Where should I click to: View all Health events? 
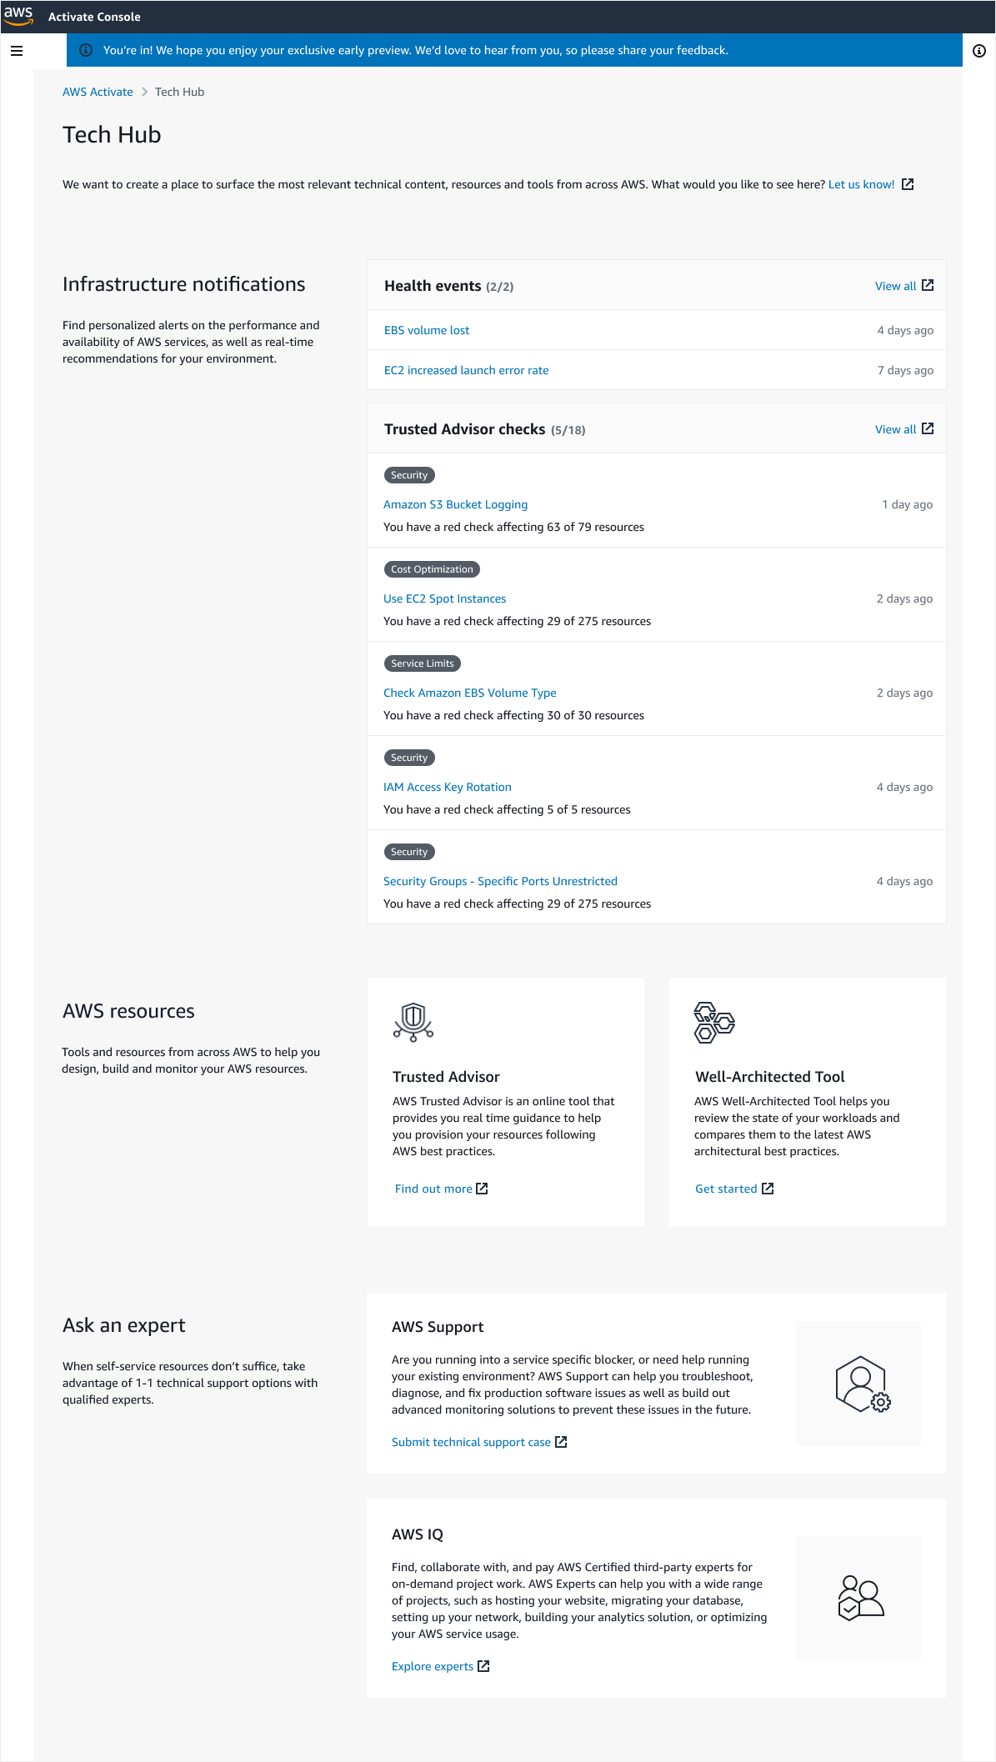tap(895, 286)
